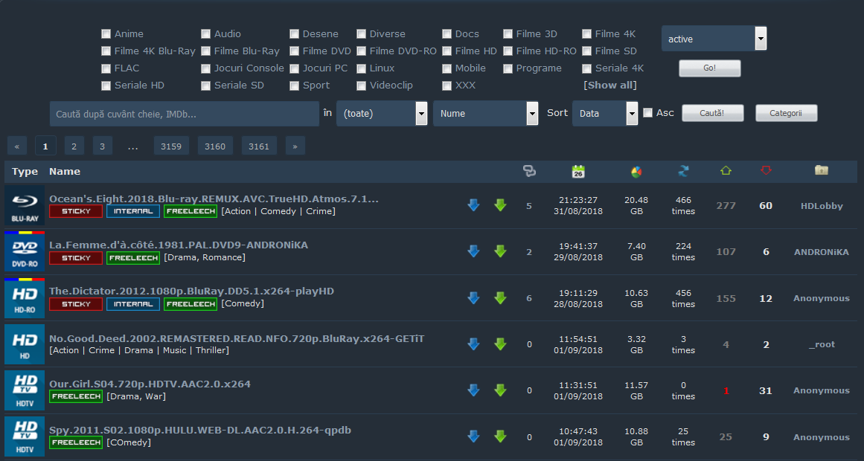Sort by size pie-chart header icon
The width and height of the screenshot is (864, 461).
636,172
